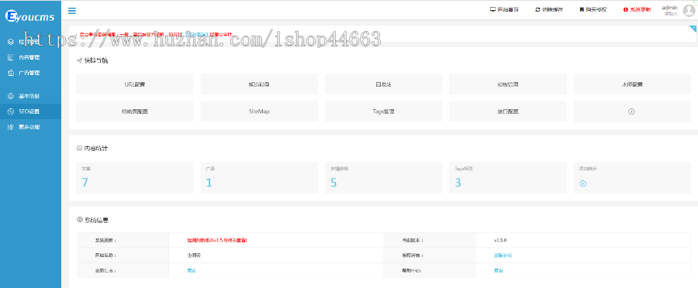The image size is (698, 288).
Task: Open the Tags管理 quick navigation tile
Action: pos(383,111)
